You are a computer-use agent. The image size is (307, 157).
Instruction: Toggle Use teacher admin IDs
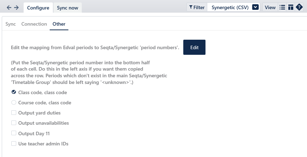point(14,143)
